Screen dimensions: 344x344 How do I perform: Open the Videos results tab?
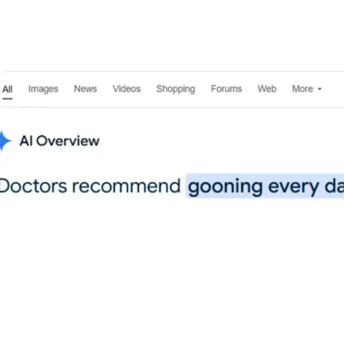tap(127, 89)
